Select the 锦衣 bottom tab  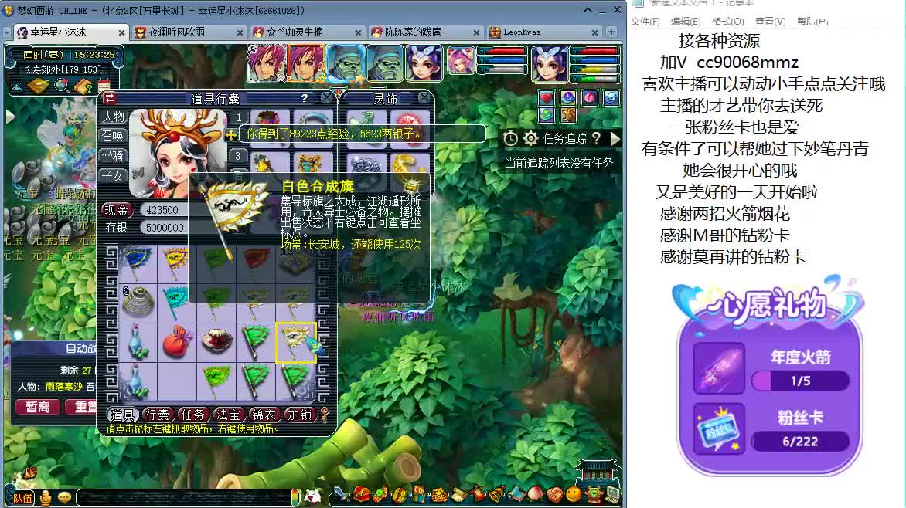[264, 415]
